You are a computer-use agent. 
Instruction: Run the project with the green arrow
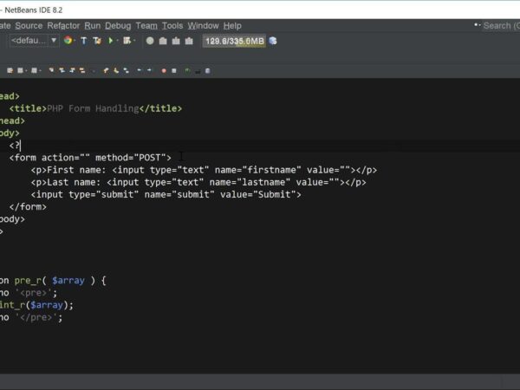point(111,41)
